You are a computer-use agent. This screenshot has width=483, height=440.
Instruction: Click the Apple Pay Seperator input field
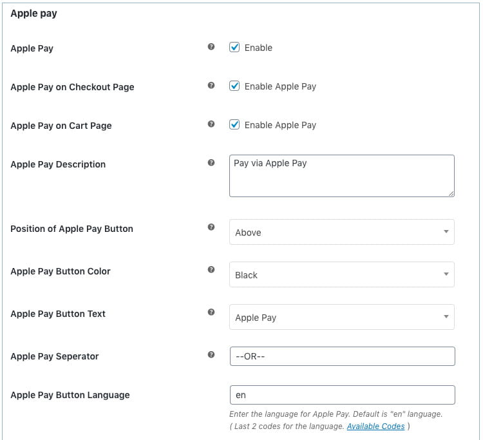(x=342, y=356)
